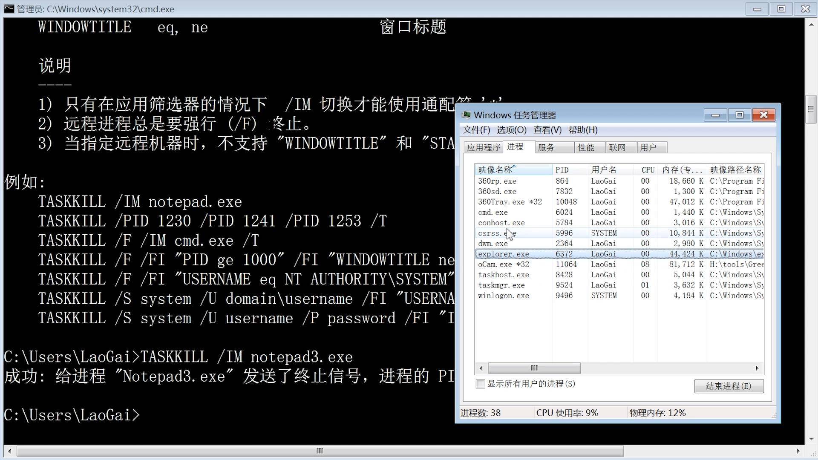Select the explorer.exe process row
This screenshot has width=818, height=460.
click(x=504, y=254)
